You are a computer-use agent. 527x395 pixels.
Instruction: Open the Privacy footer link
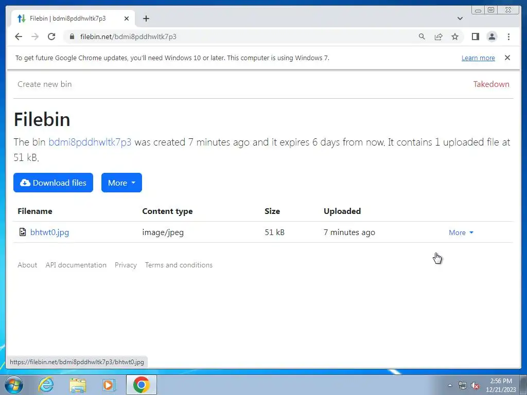click(126, 265)
